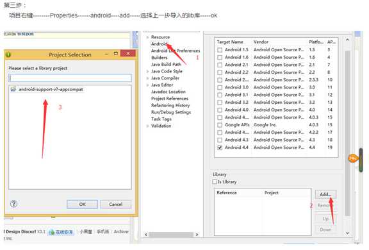
Task: Sort by Target Name column header
Action: pos(230,42)
